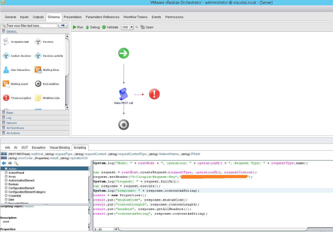Select the End workflow palette icon
333x232 pixels.
(38, 84)
